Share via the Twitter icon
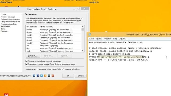This screenshot has width=171, height=96. 42,75
